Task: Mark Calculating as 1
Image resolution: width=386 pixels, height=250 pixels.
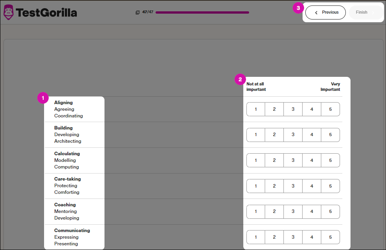Action: pyautogui.click(x=256, y=160)
